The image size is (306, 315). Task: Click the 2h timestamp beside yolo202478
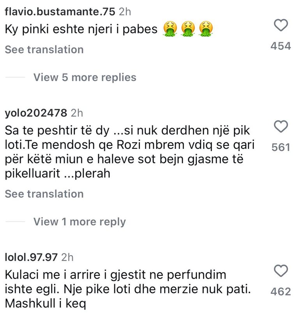click(77, 113)
